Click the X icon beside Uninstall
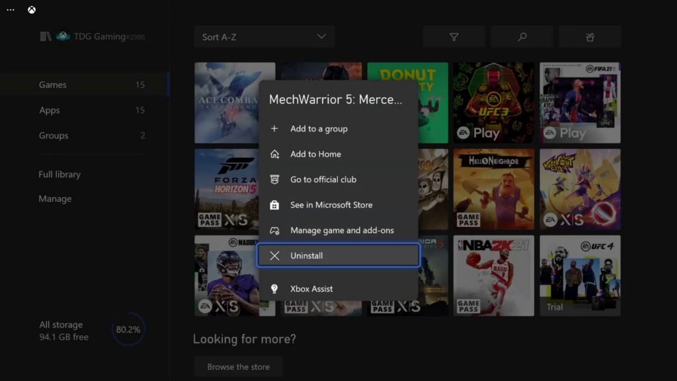 tap(274, 256)
